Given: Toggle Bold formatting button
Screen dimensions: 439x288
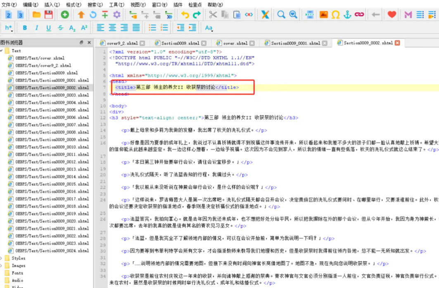Looking at the screenshot, I should pos(25,28).
